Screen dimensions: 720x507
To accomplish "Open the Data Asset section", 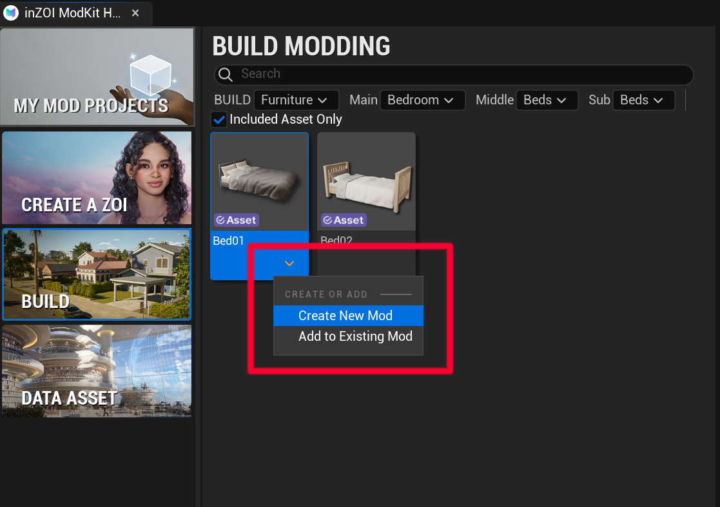I will click(97, 370).
